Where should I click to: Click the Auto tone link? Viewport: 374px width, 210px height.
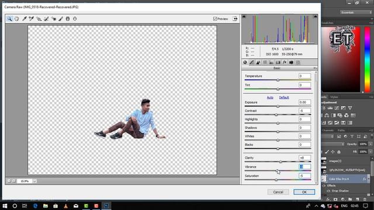click(270, 97)
